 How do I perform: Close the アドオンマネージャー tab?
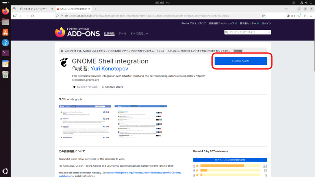52,9
